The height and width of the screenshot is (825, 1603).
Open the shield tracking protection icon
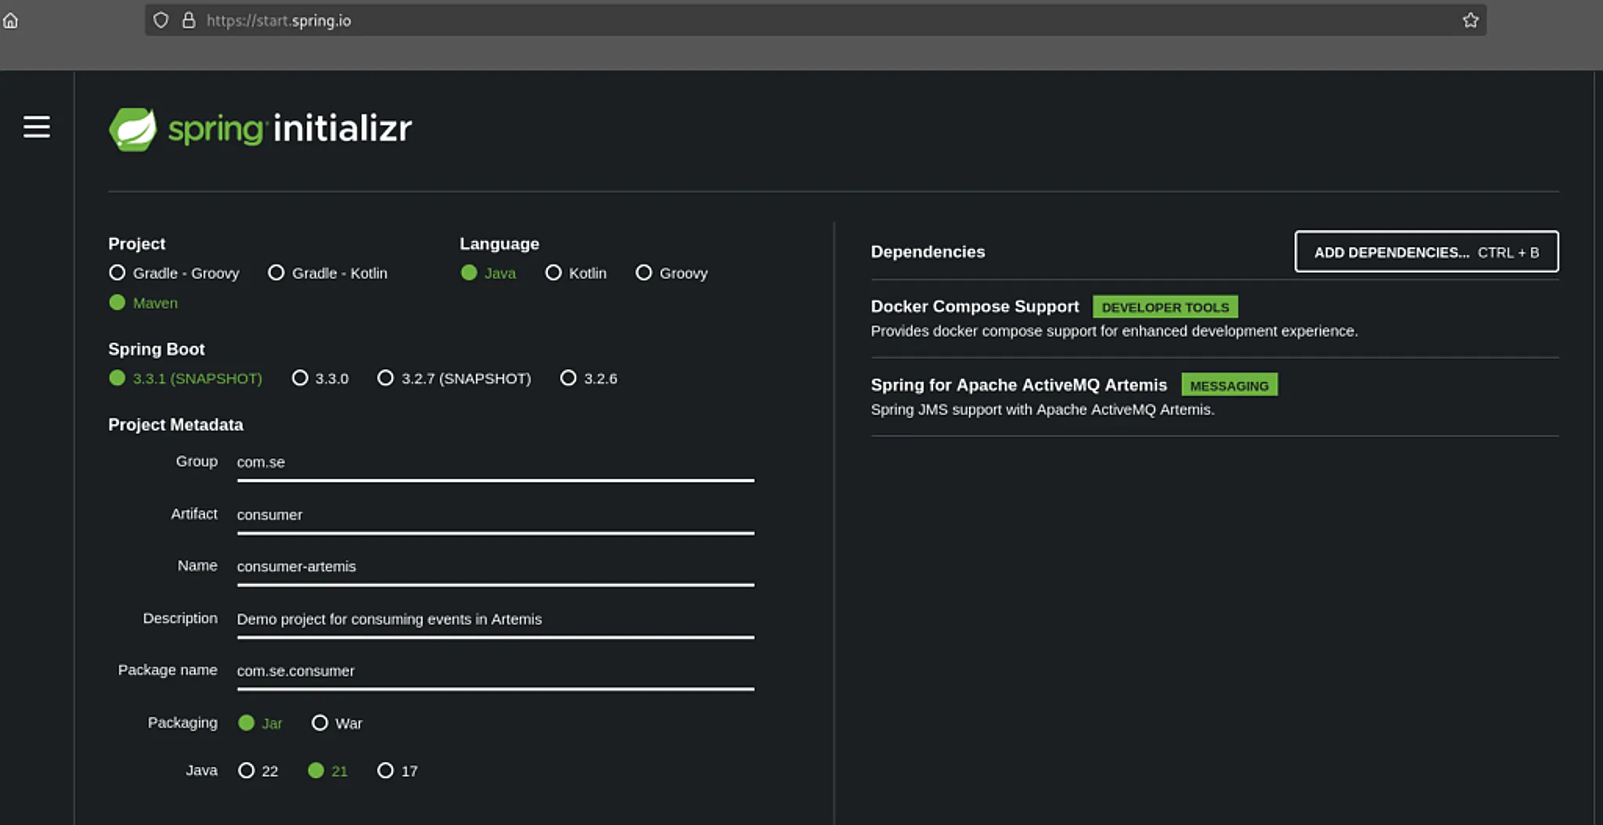tap(160, 20)
